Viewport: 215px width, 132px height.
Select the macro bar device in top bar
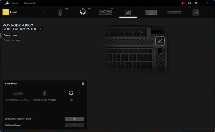pos(174,12)
